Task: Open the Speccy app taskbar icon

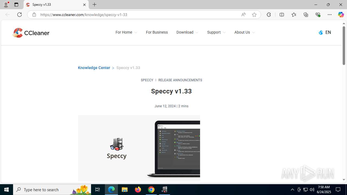Action: tap(165, 190)
